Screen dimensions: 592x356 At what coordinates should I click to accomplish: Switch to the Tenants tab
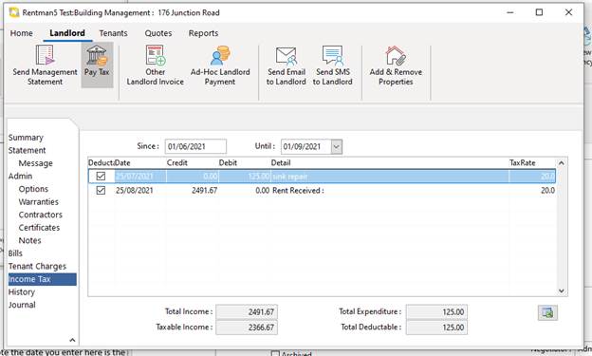click(113, 33)
